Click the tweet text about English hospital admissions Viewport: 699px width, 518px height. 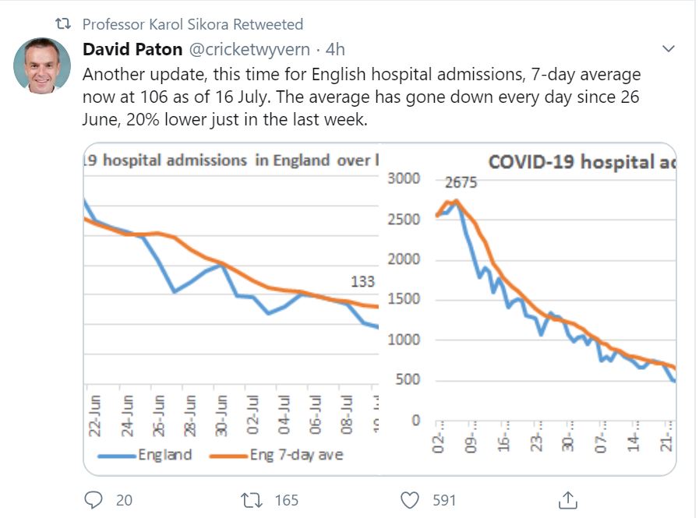362,98
